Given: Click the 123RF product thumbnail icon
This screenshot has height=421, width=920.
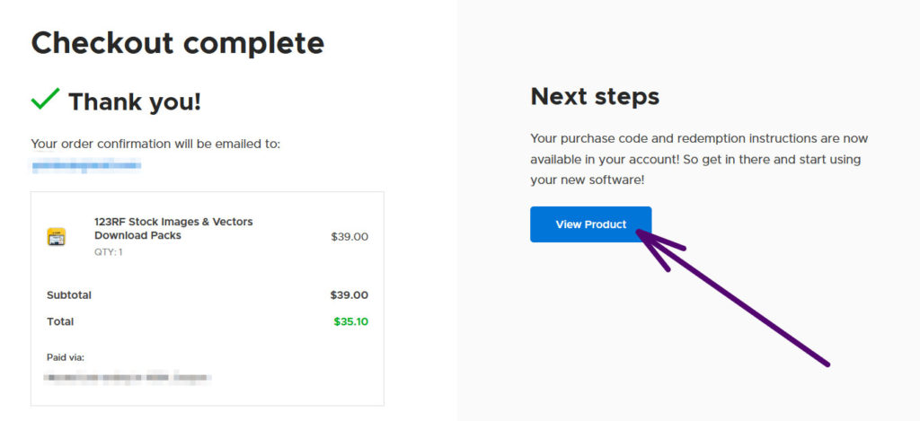Looking at the screenshot, I should (56, 237).
